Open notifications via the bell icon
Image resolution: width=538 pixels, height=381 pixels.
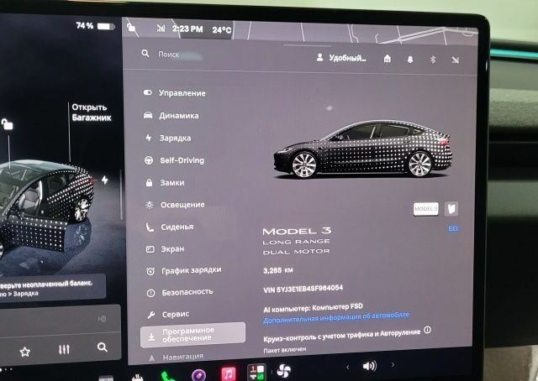[410, 60]
